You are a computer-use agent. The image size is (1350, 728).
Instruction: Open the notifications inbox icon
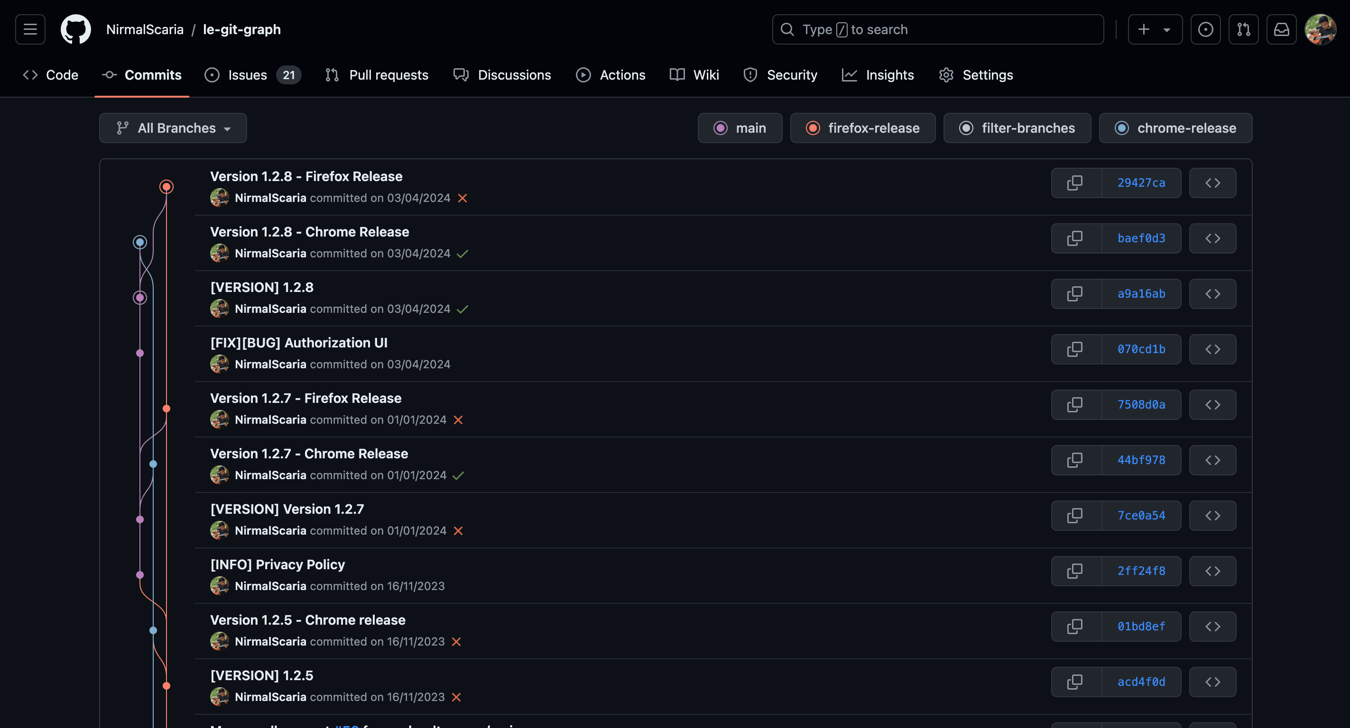pyautogui.click(x=1281, y=29)
